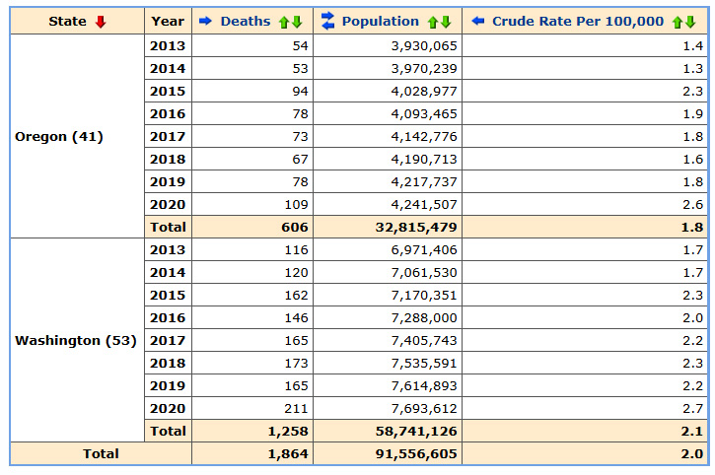Image resolution: width=715 pixels, height=475 pixels.
Task: Click Oregon's Total row label
Action: point(168,228)
